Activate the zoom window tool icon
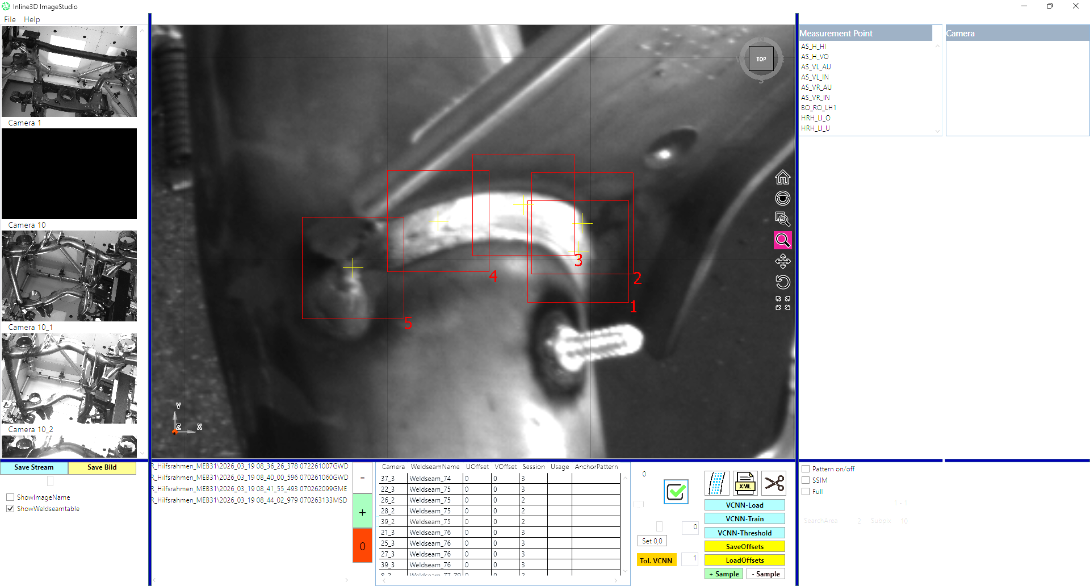This screenshot has height=586, width=1090. [x=782, y=219]
